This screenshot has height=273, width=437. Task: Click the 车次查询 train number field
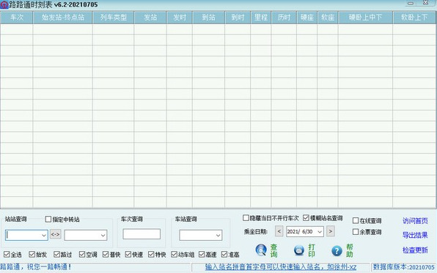(x=142, y=234)
